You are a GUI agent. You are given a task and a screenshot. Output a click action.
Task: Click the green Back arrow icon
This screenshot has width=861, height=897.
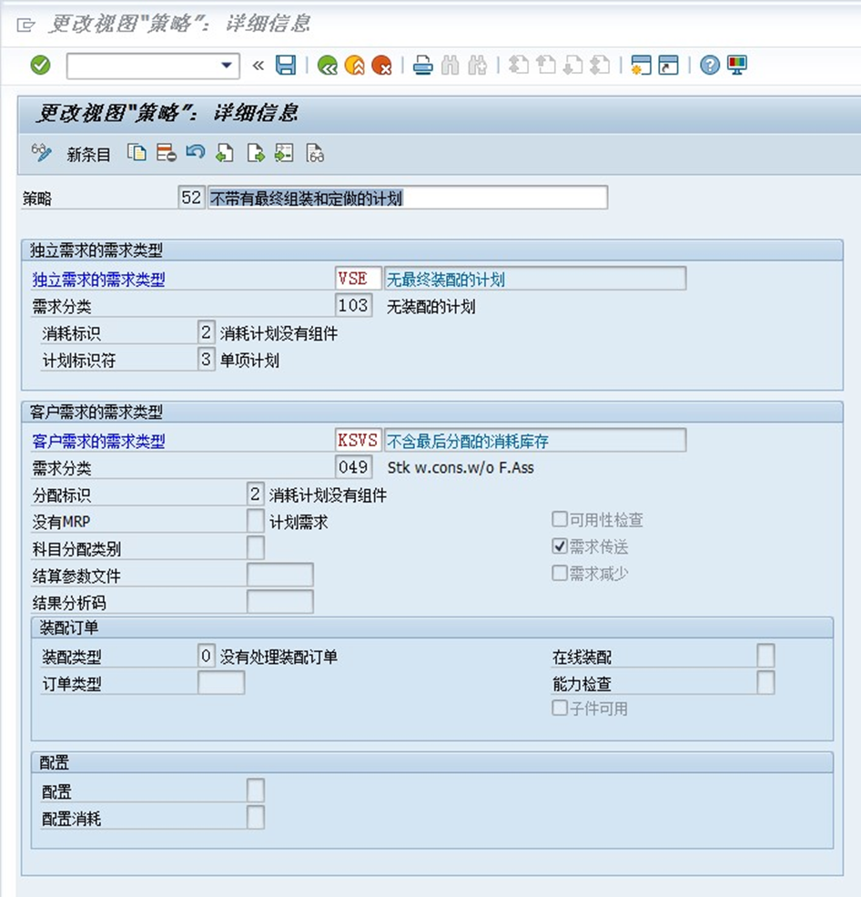(x=327, y=65)
